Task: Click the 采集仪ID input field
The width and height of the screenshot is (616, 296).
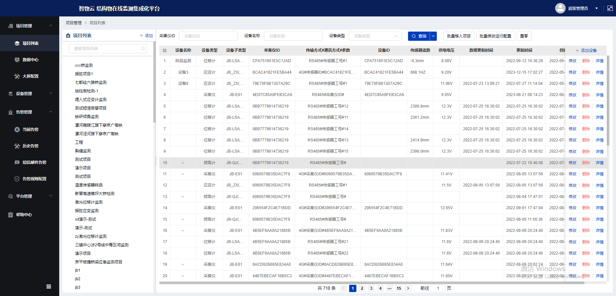Action: [x=208, y=36]
